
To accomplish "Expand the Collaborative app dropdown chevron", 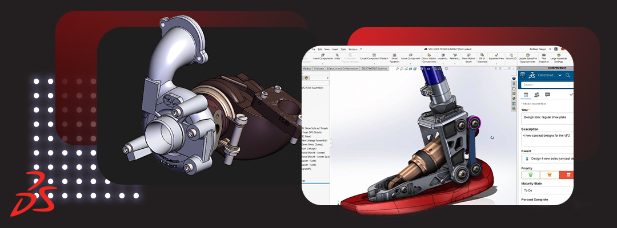I will coord(560,75).
